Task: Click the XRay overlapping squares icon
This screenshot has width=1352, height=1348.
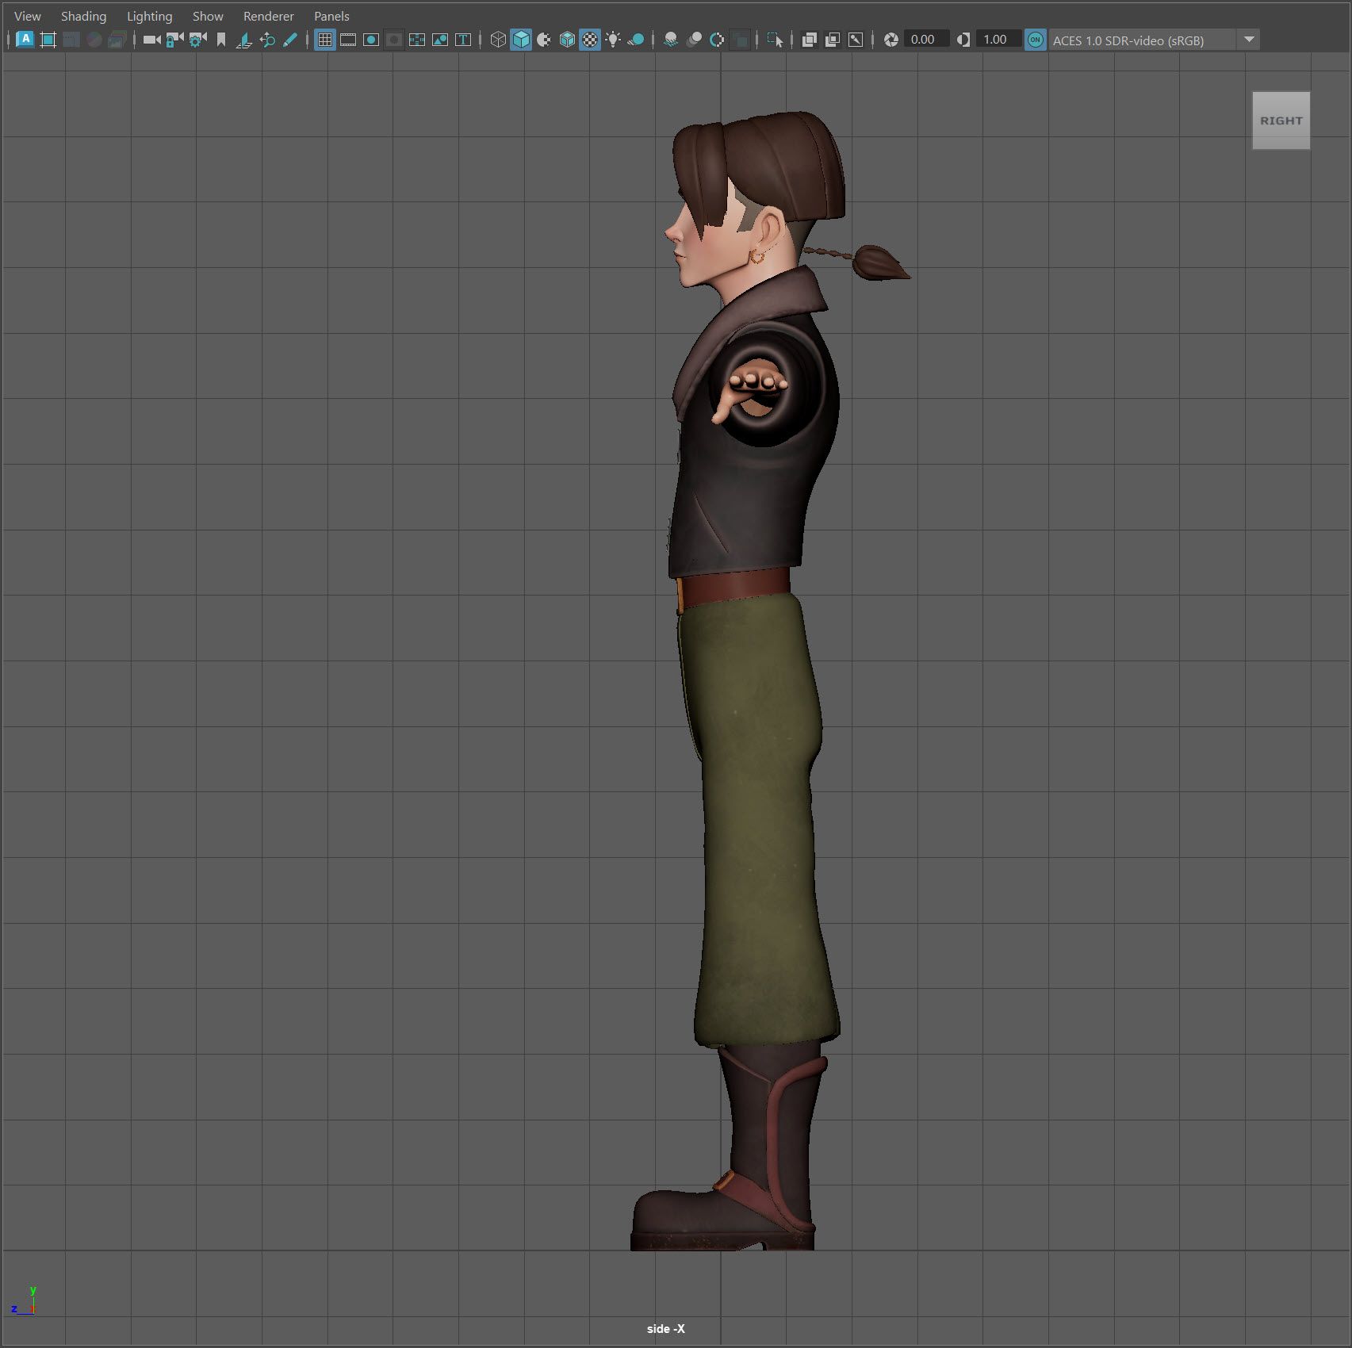Action: 810,40
